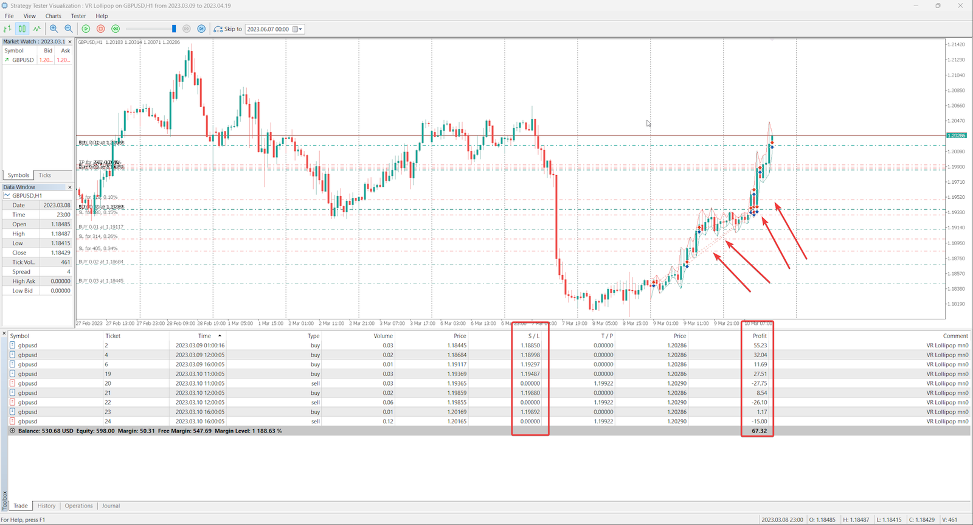Select candlestick chart display

pos(22,29)
